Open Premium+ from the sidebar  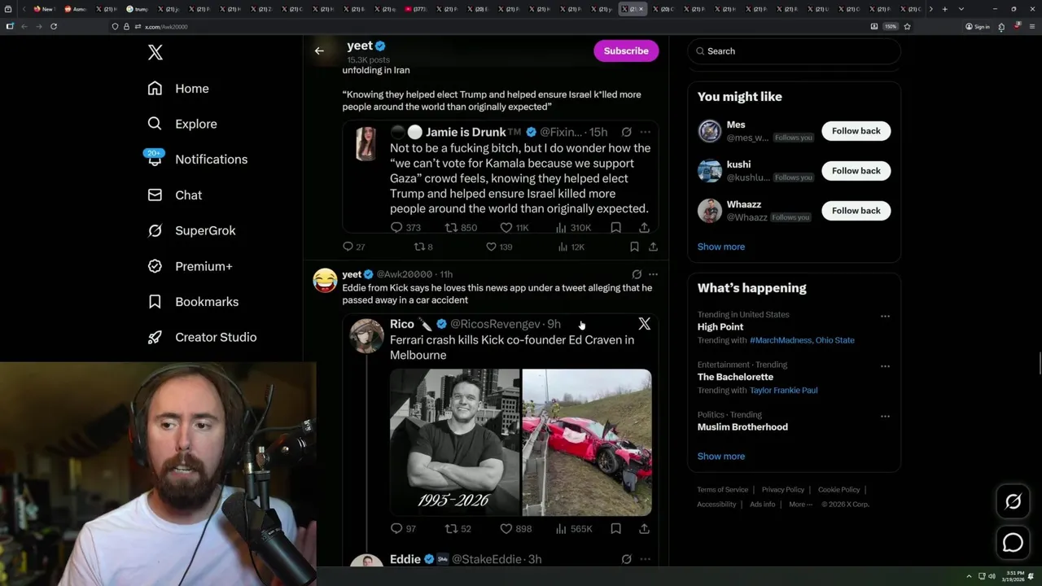pyautogui.click(x=190, y=266)
